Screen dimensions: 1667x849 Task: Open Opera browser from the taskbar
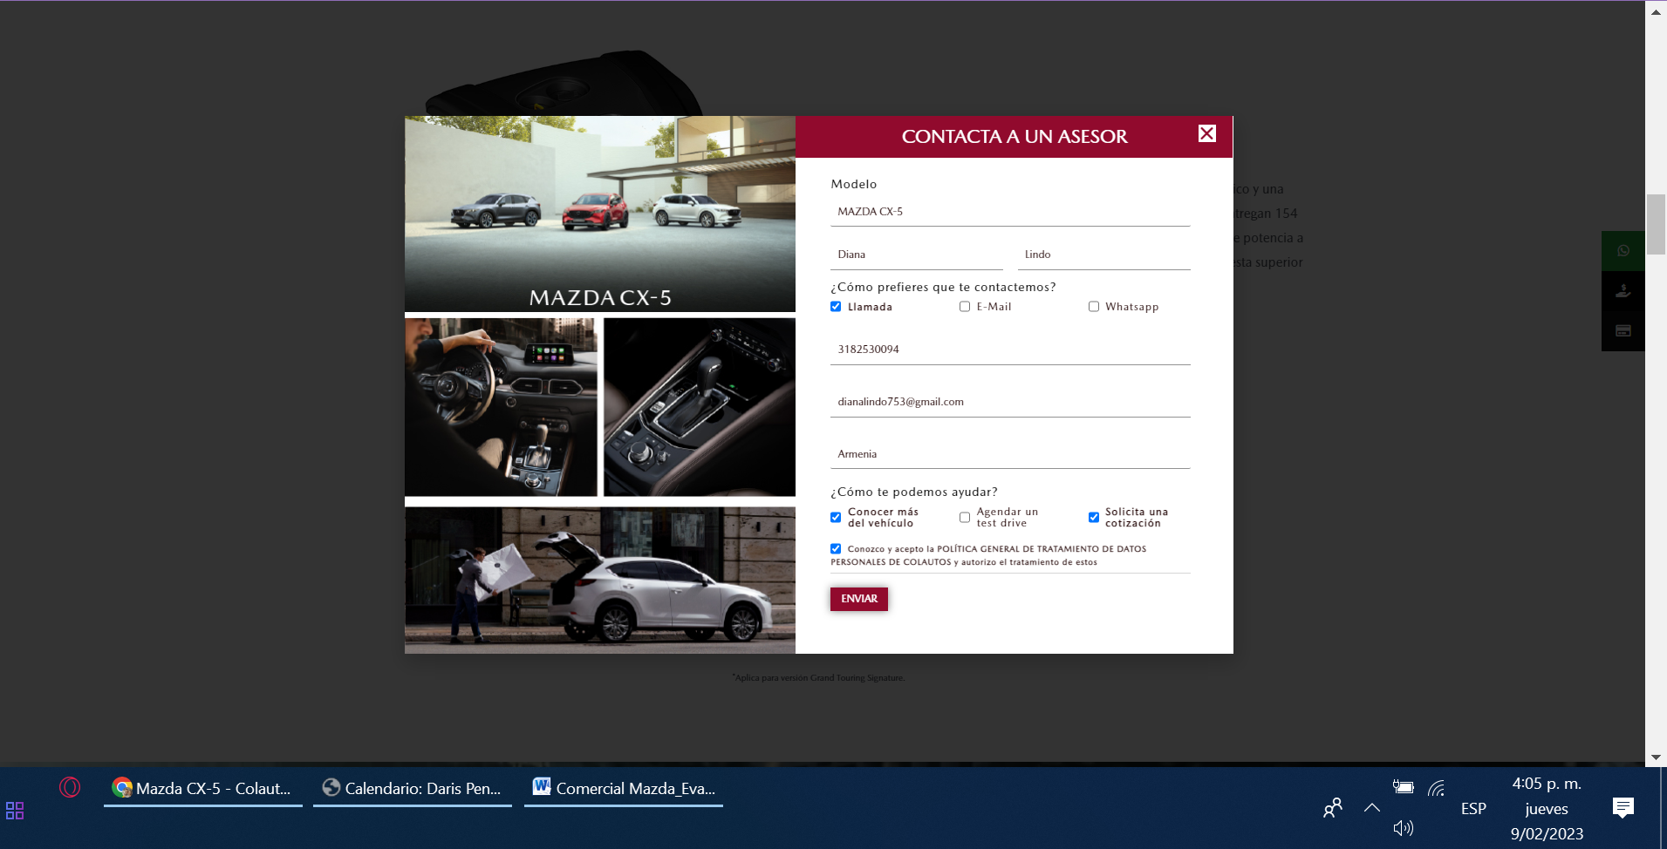(70, 788)
